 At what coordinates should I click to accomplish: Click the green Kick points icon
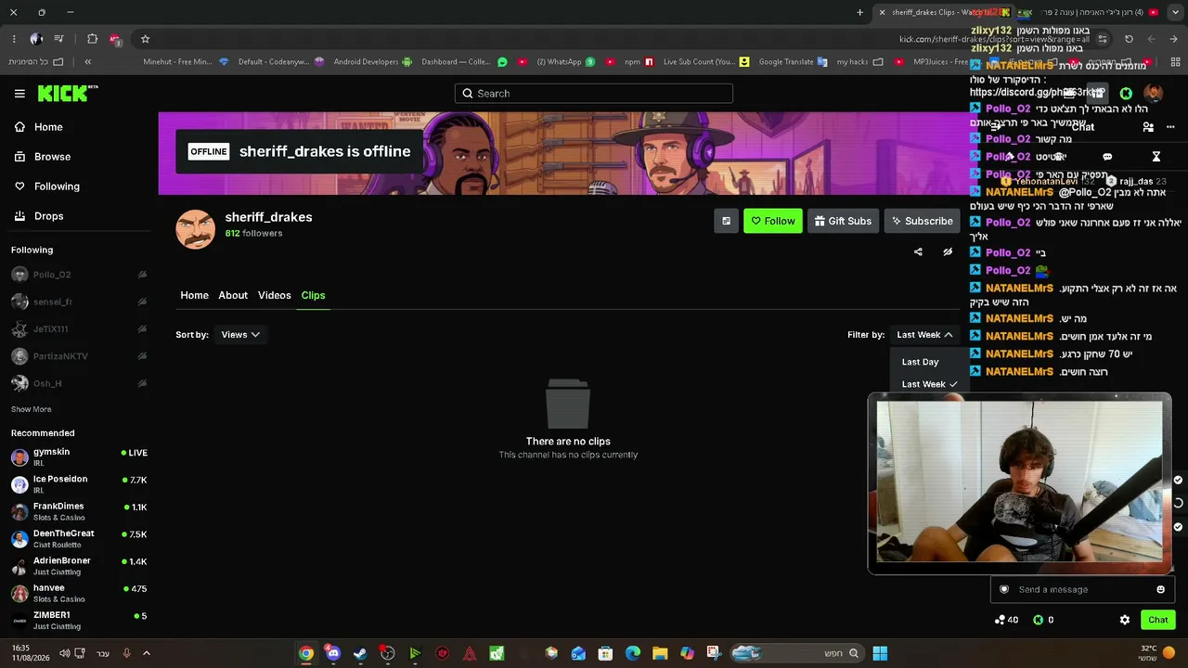tap(1039, 620)
